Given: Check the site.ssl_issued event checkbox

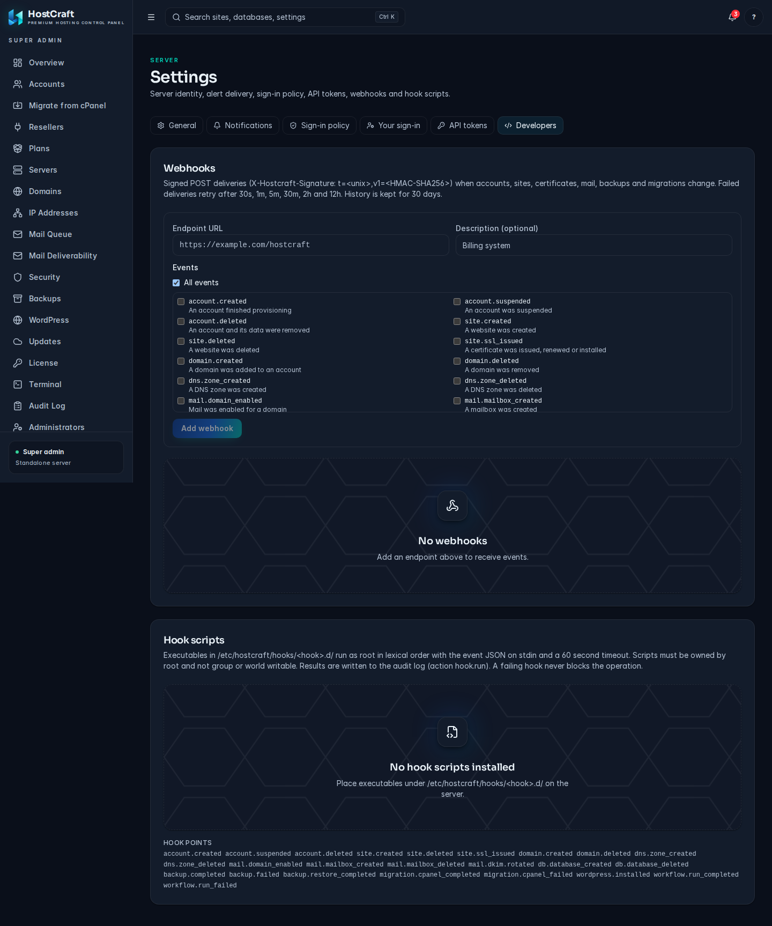Looking at the screenshot, I should (457, 342).
